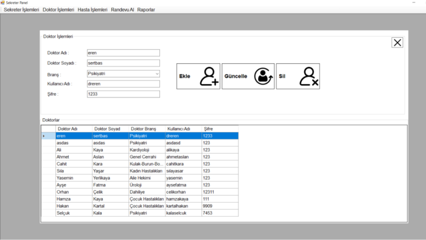Click the Sil delete-doctor icon button
This screenshot has height=240, width=426.
point(298,76)
